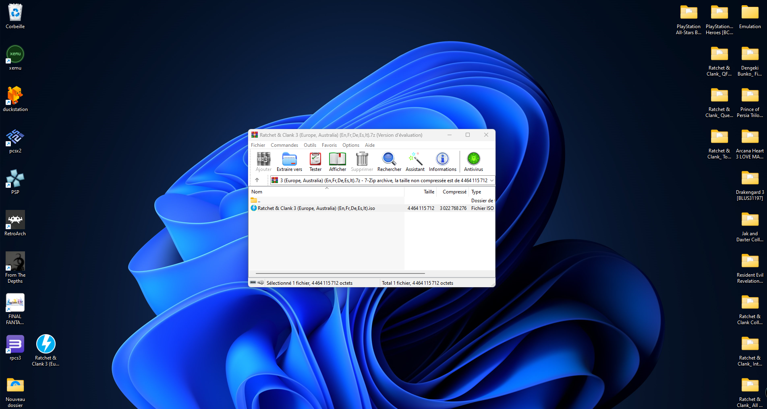Open the Options menu
This screenshot has height=409, width=767.
[351, 145]
